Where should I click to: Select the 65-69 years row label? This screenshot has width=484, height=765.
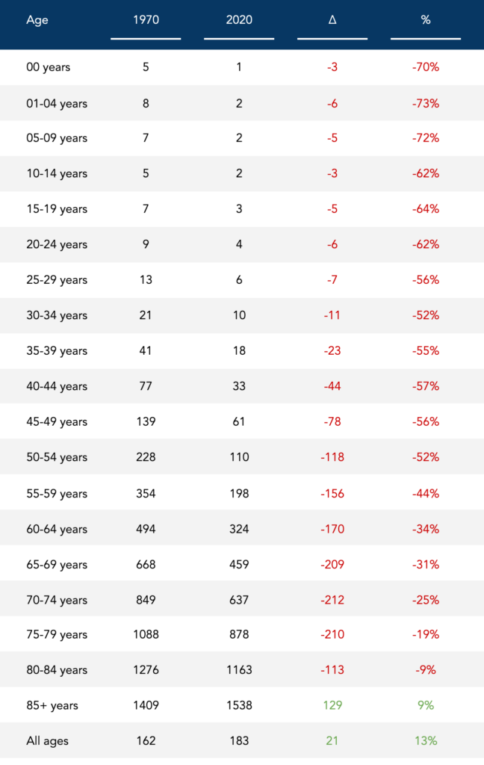(56, 564)
